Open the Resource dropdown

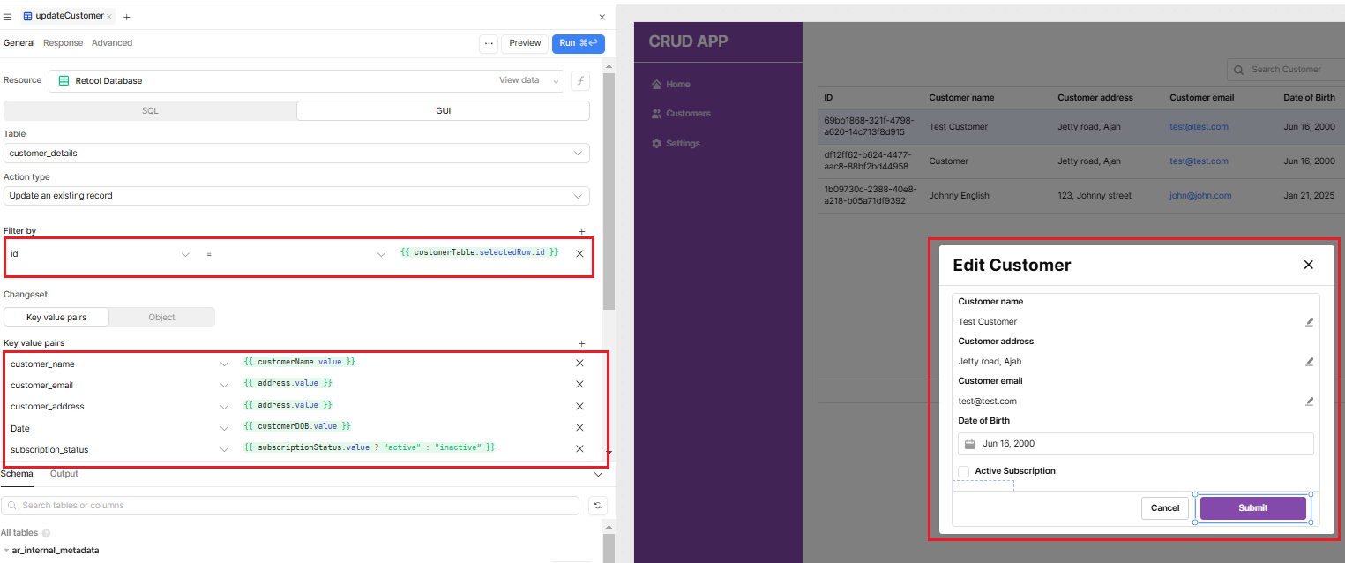pyautogui.click(x=306, y=80)
